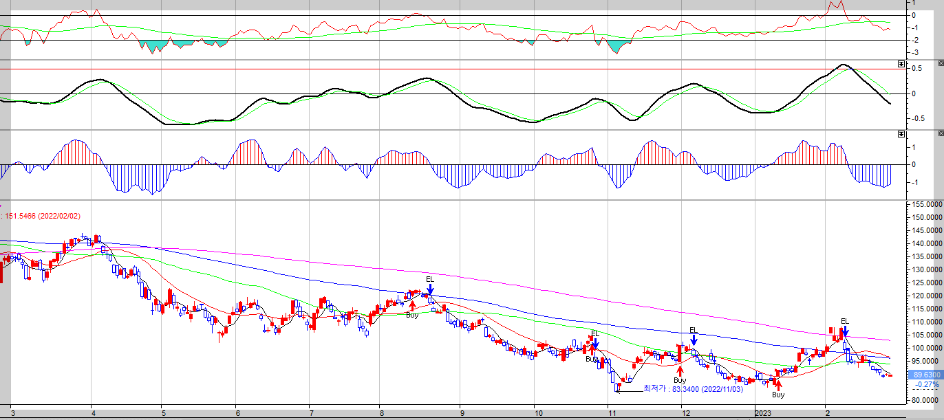The image size is (944, 420).
Task: Close the black oscillator indicator pane
Action: (x=940, y=63)
